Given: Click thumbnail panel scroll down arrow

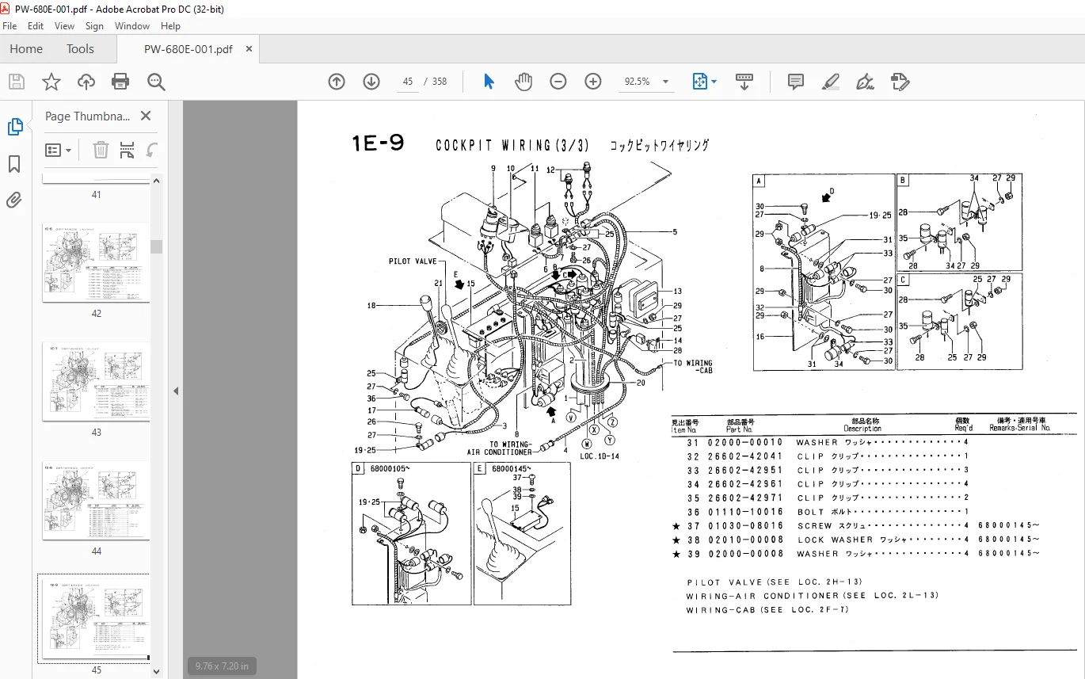Looking at the screenshot, I should click(156, 672).
